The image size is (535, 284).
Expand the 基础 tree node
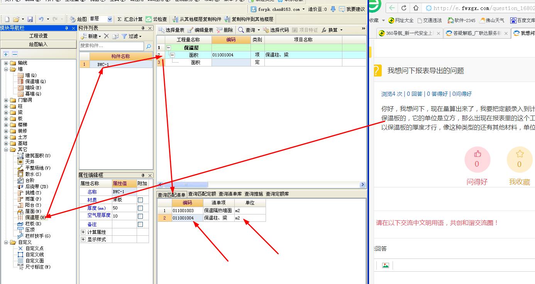click(6, 143)
